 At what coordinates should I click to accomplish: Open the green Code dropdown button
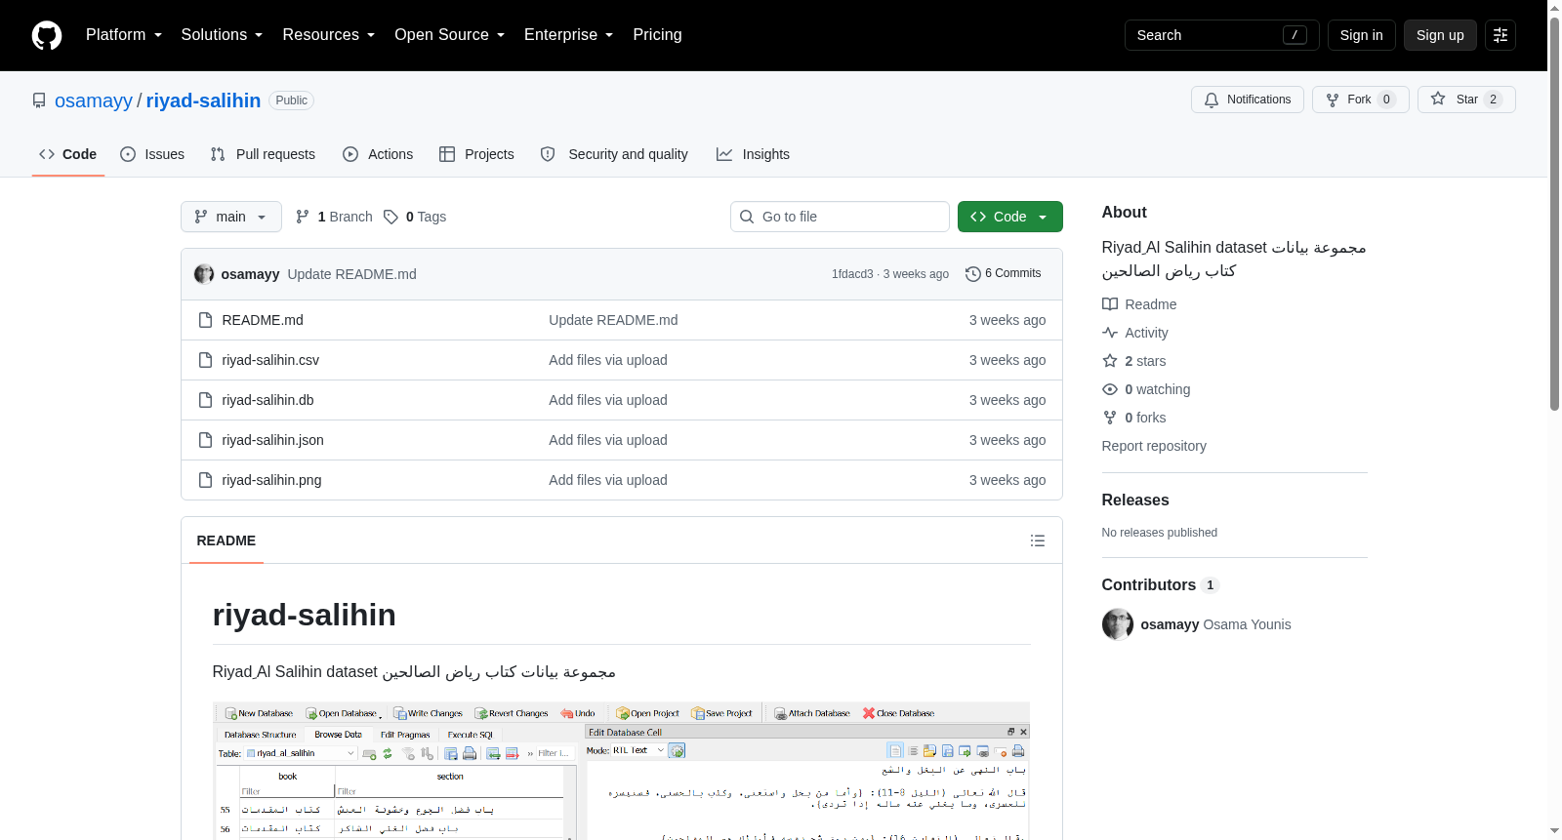(1010, 217)
